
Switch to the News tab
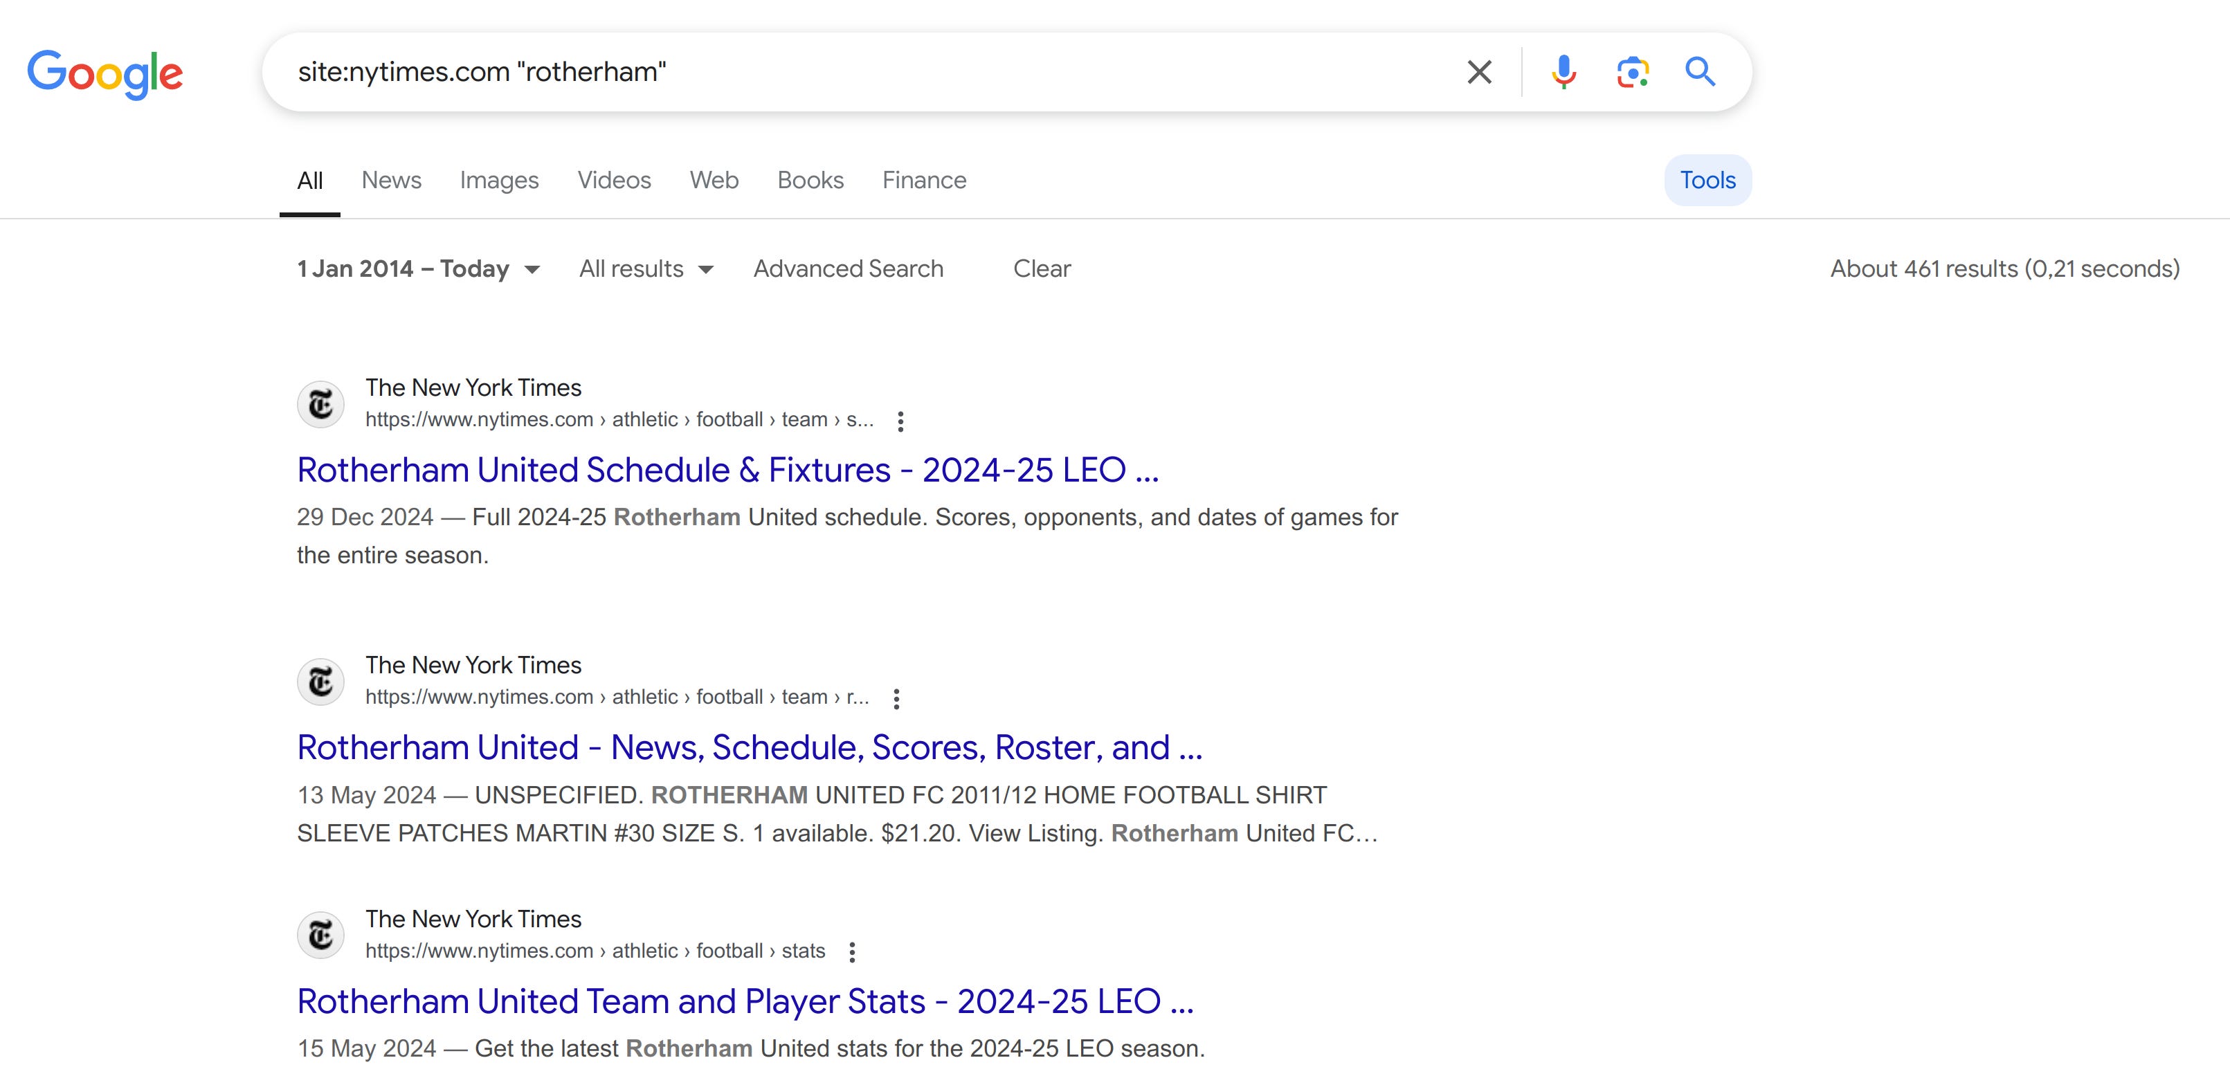coord(391,180)
